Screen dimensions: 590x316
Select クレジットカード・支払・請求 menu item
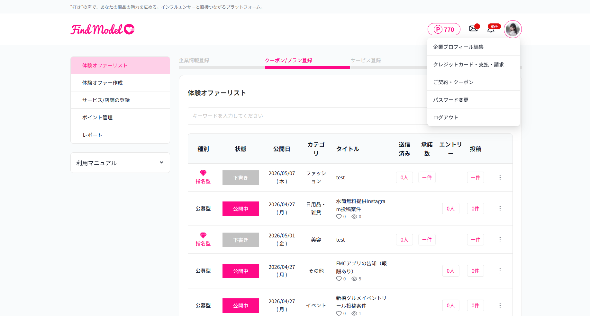coord(473,64)
